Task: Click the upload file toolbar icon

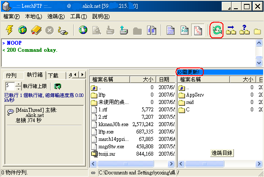Action: click(123, 30)
